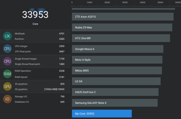Click the Database I/O score 605
Viewport: 181px width, 119px height.
pos(62,102)
